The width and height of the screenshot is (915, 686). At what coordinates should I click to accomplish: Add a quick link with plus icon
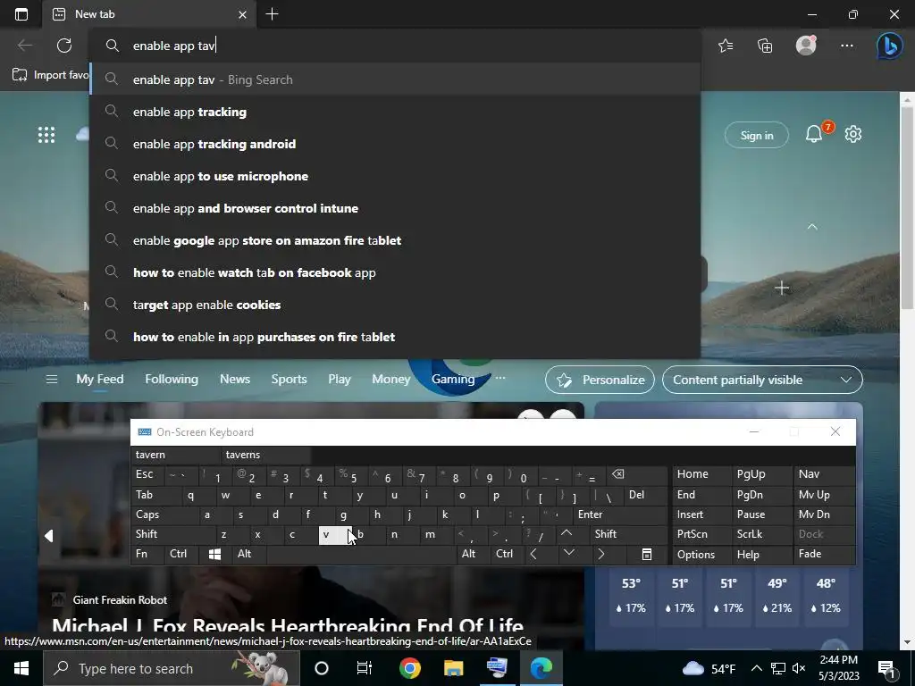pos(781,288)
